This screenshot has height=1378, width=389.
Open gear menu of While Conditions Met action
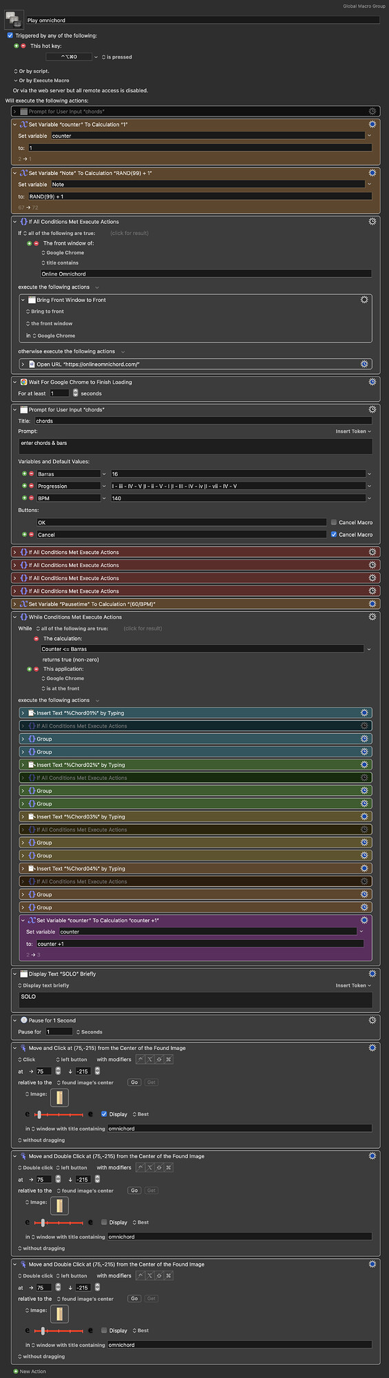[x=372, y=617]
